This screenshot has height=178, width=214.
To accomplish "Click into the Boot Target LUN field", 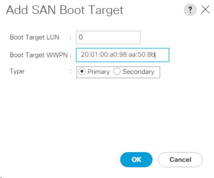I will (x=108, y=37).
